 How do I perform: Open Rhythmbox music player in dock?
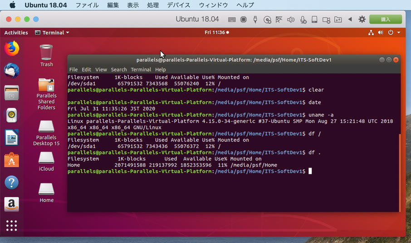coord(12,115)
